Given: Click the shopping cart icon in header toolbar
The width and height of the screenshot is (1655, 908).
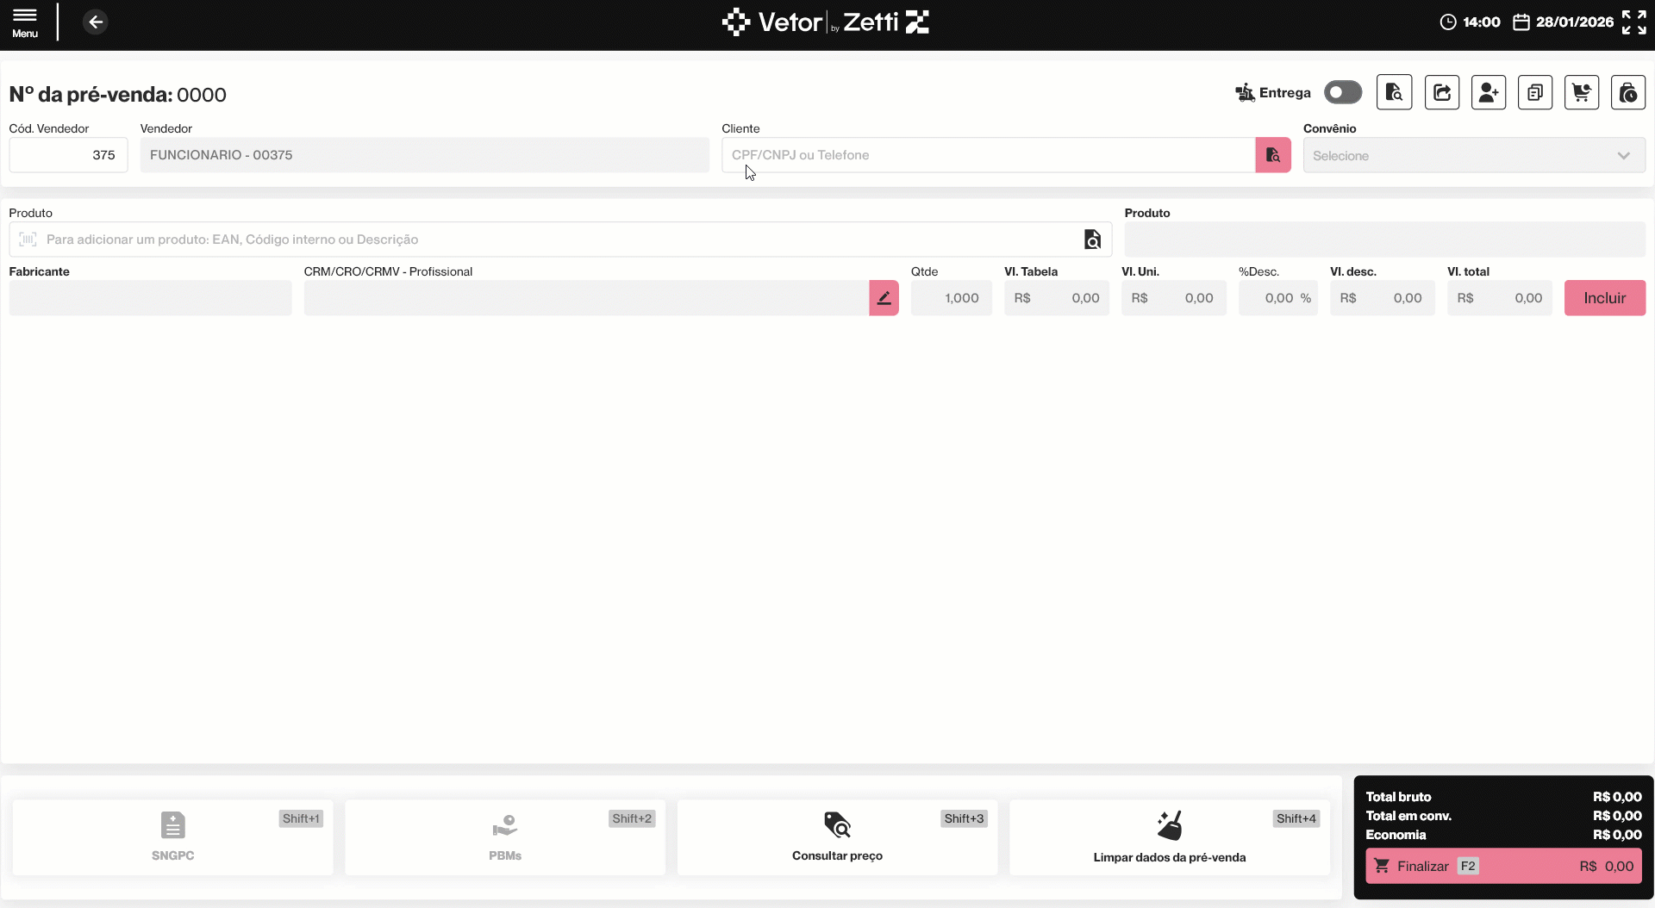Looking at the screenshot, I should coord(1582,92).
